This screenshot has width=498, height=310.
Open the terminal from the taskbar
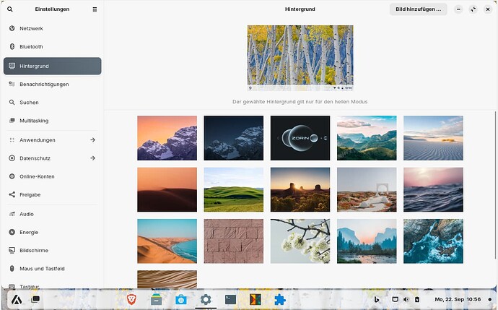pyautogui.click(x=230, y=299)
